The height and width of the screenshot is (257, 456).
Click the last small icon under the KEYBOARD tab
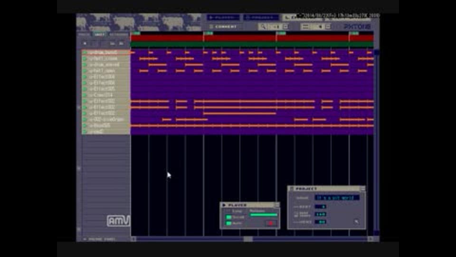click(121, 43)
